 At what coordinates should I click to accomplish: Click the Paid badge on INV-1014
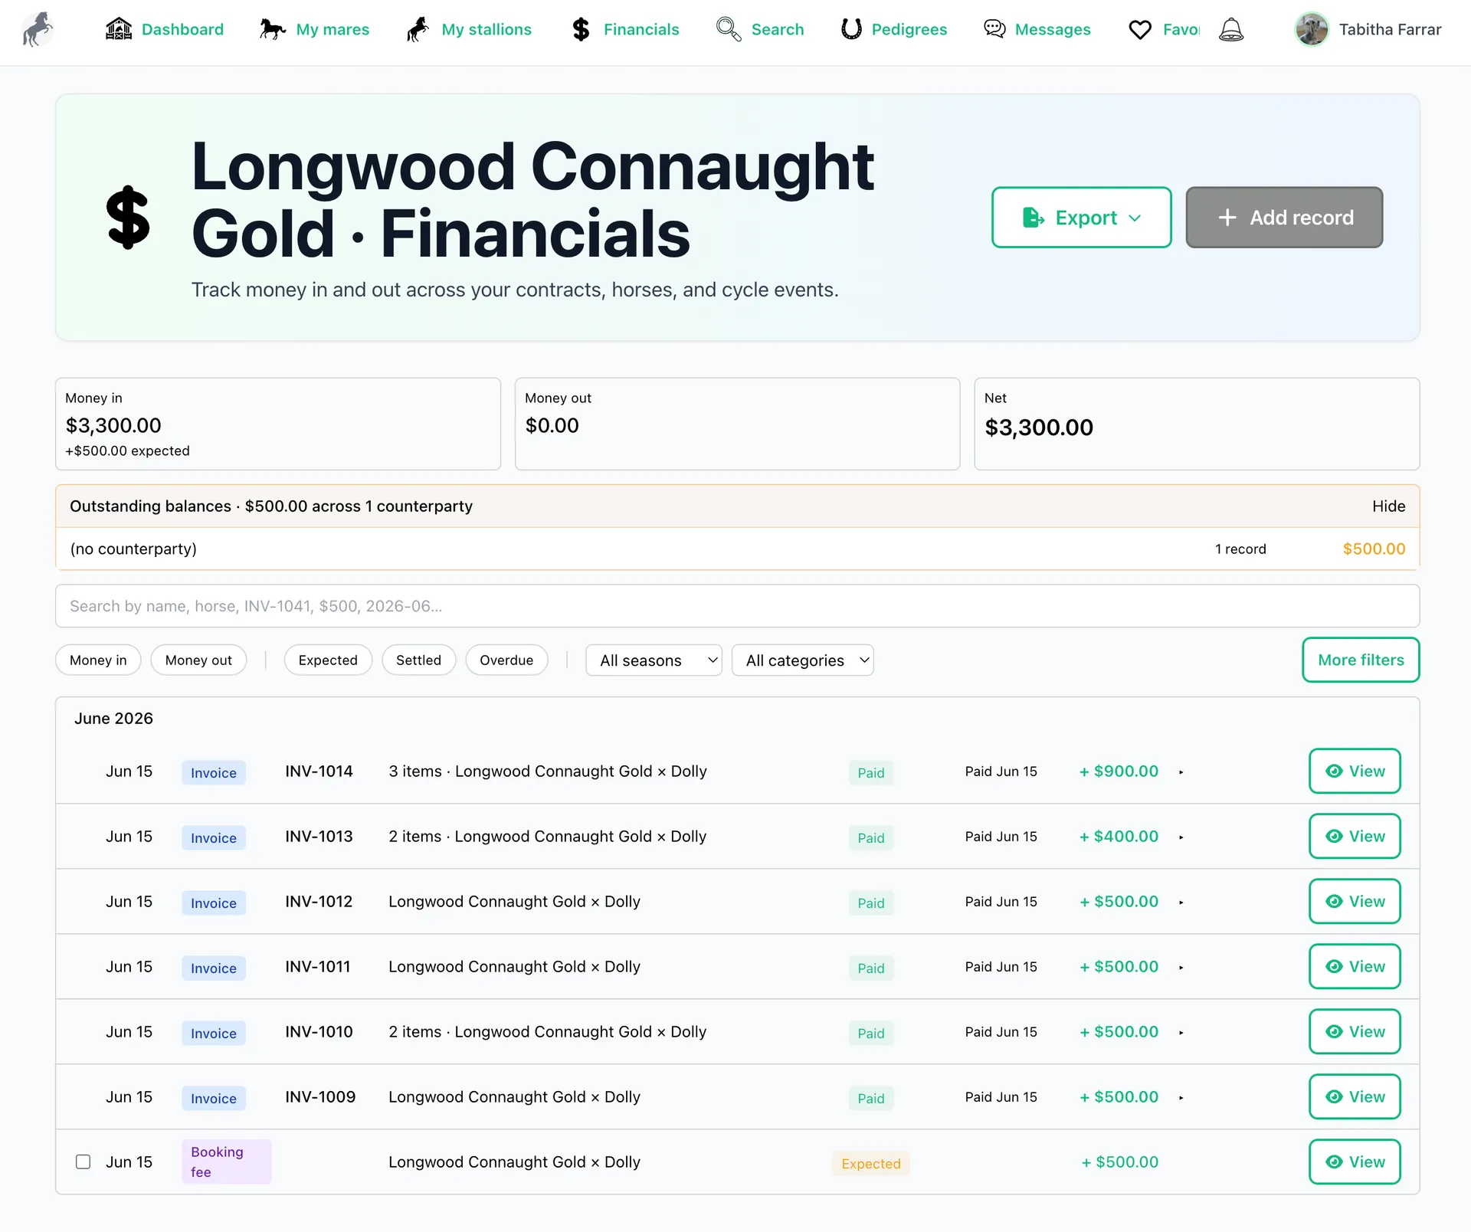(871, 773)
